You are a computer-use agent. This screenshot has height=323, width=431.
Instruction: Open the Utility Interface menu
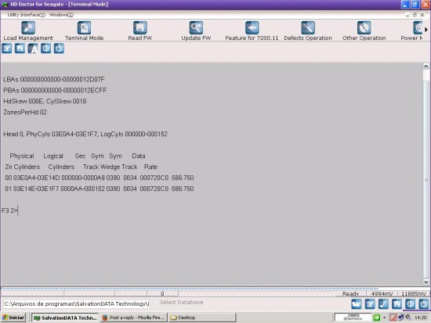[26, 15]
